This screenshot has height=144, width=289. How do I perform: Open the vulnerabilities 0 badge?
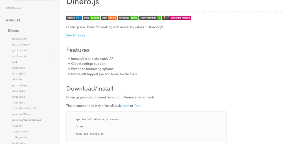[150, 18]
